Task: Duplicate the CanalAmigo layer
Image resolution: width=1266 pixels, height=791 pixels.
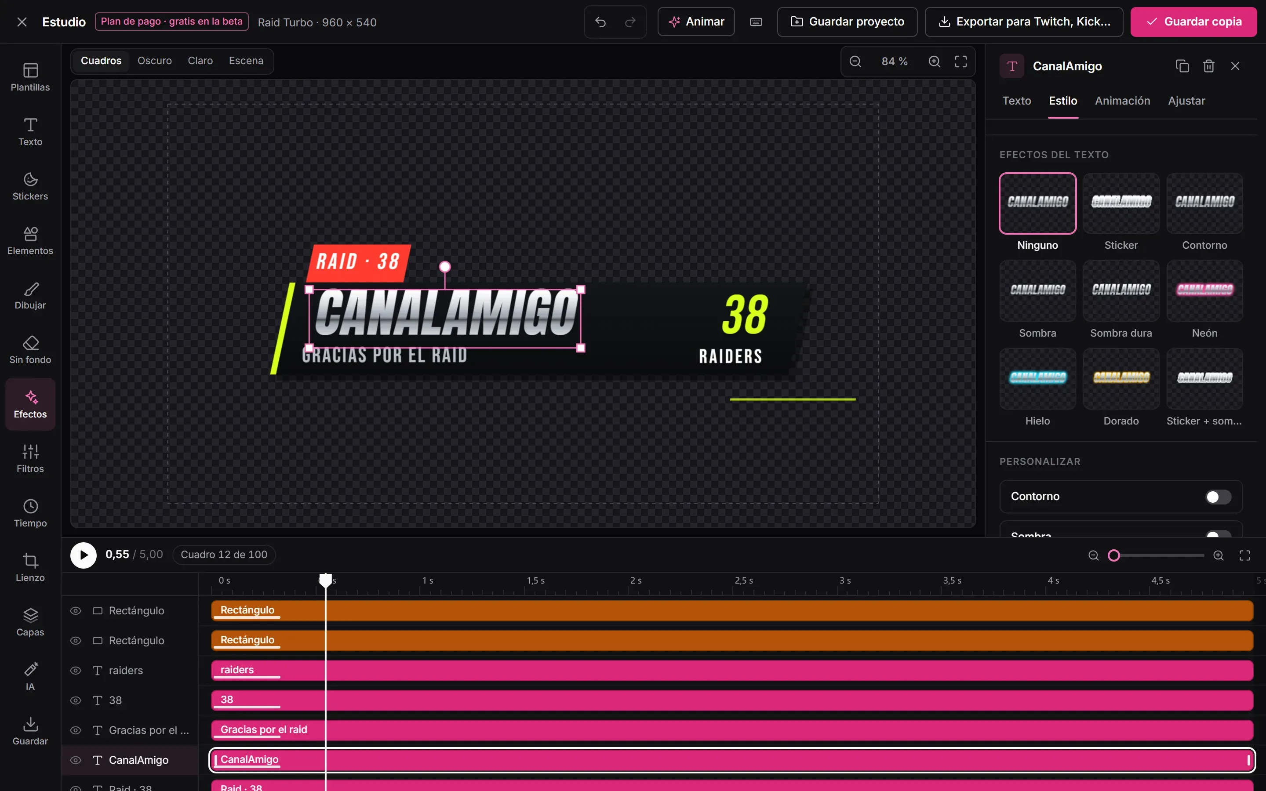Action: [1182, 66]
